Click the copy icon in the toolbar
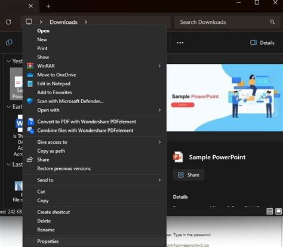This screenshot has height=247, width=283. (9, 42)
